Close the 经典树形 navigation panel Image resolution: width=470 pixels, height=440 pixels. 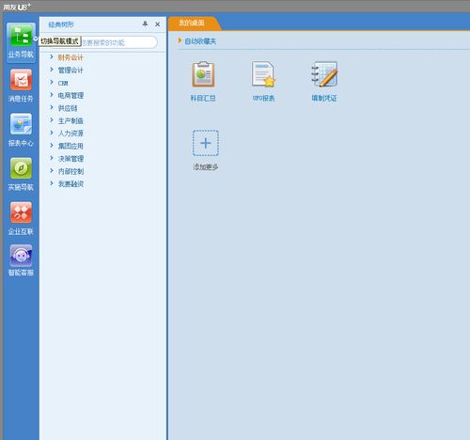pyautogui.click(x=158, y=24)
